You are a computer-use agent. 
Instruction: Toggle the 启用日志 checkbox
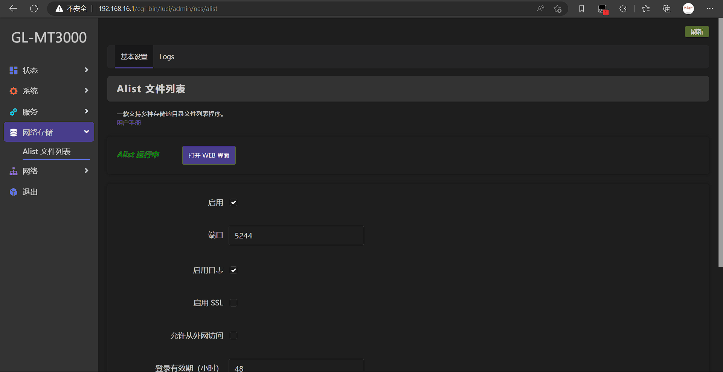[x=233, y=270]
